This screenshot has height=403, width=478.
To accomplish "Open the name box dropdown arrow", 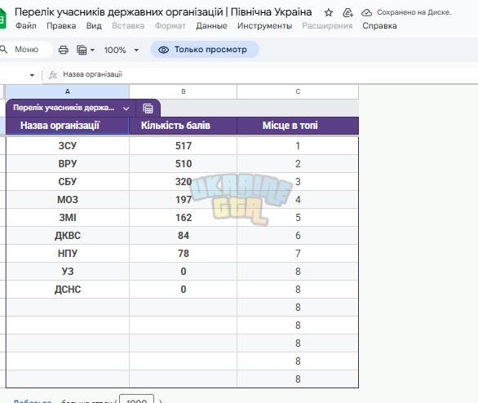I will pyautogui.click(x=32, y=75).
